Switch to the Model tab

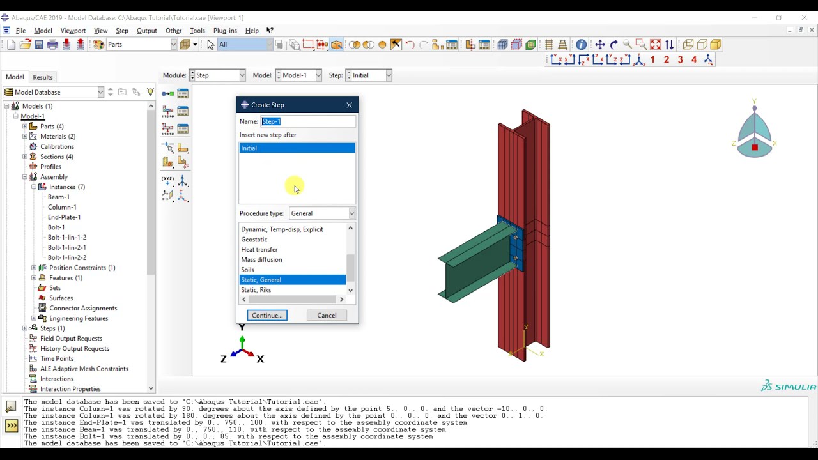coord(15,77)
